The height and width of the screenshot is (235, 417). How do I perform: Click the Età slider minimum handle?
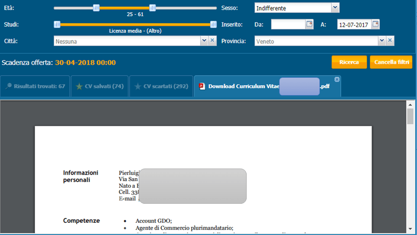tap(96, 8)
